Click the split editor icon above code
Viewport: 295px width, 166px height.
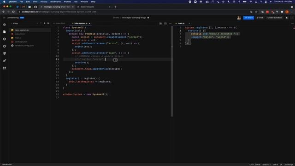160,24
